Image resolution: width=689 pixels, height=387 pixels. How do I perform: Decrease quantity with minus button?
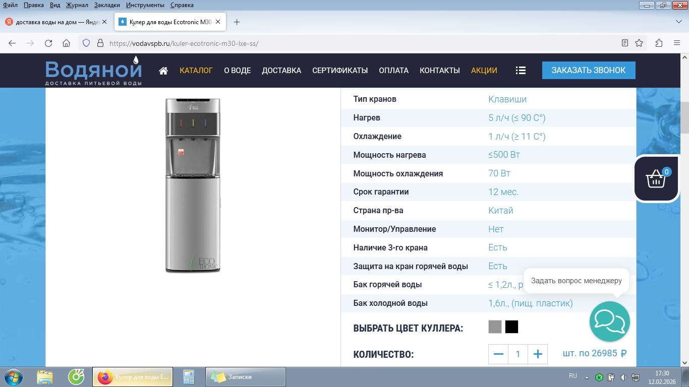[498, 354]
